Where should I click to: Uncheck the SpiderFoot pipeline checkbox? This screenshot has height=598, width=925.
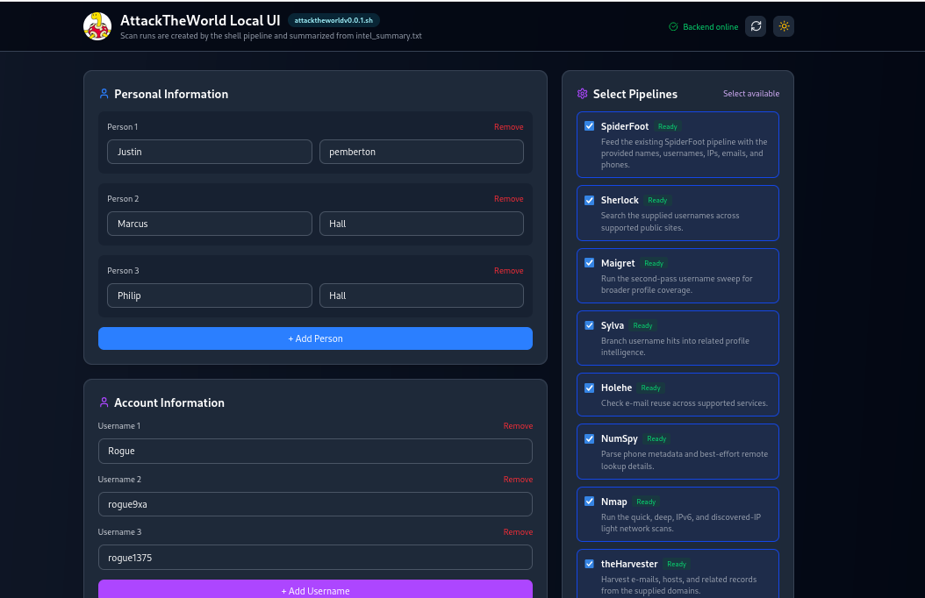[x=590, y=126]
